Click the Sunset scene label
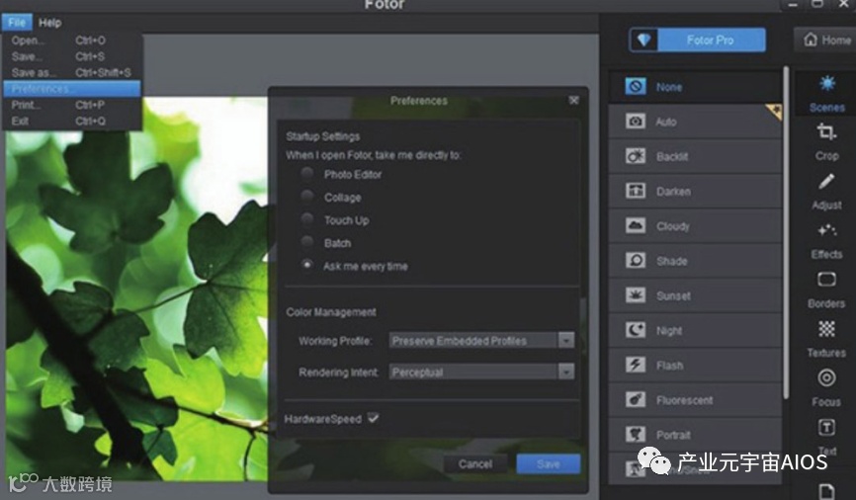 click(673, 295)
